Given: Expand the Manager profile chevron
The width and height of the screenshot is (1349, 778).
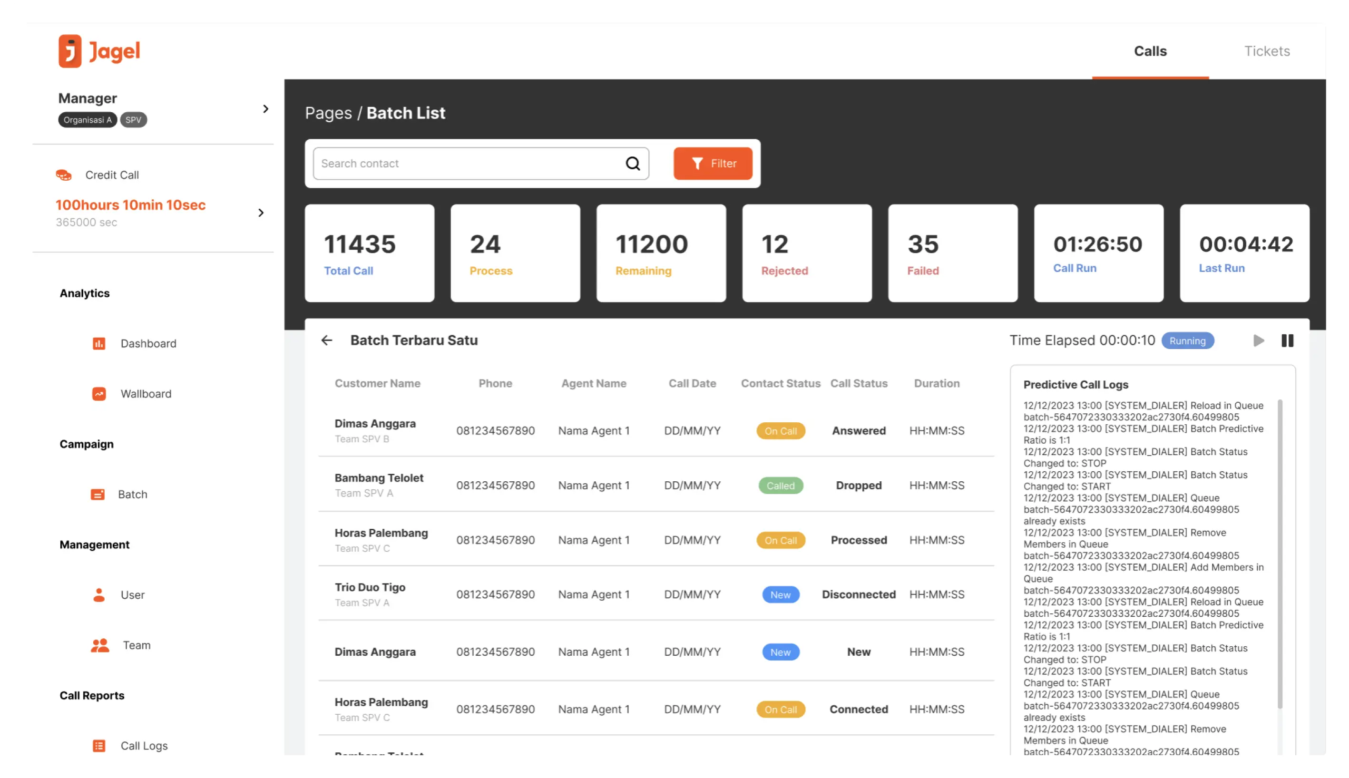Looking at the screenshot, I should coord(265,109).
